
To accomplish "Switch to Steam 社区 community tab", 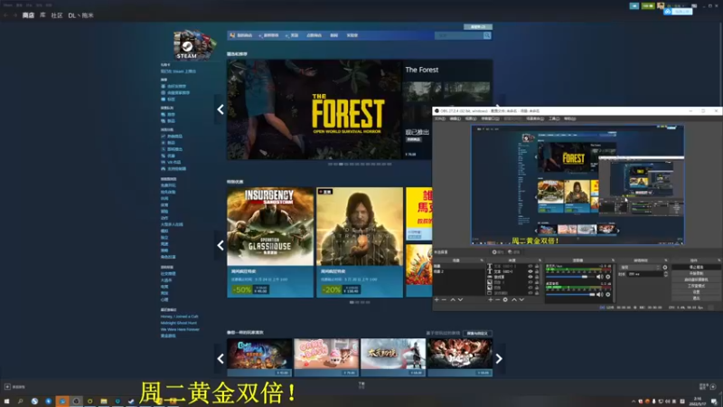I will (57, 15).
